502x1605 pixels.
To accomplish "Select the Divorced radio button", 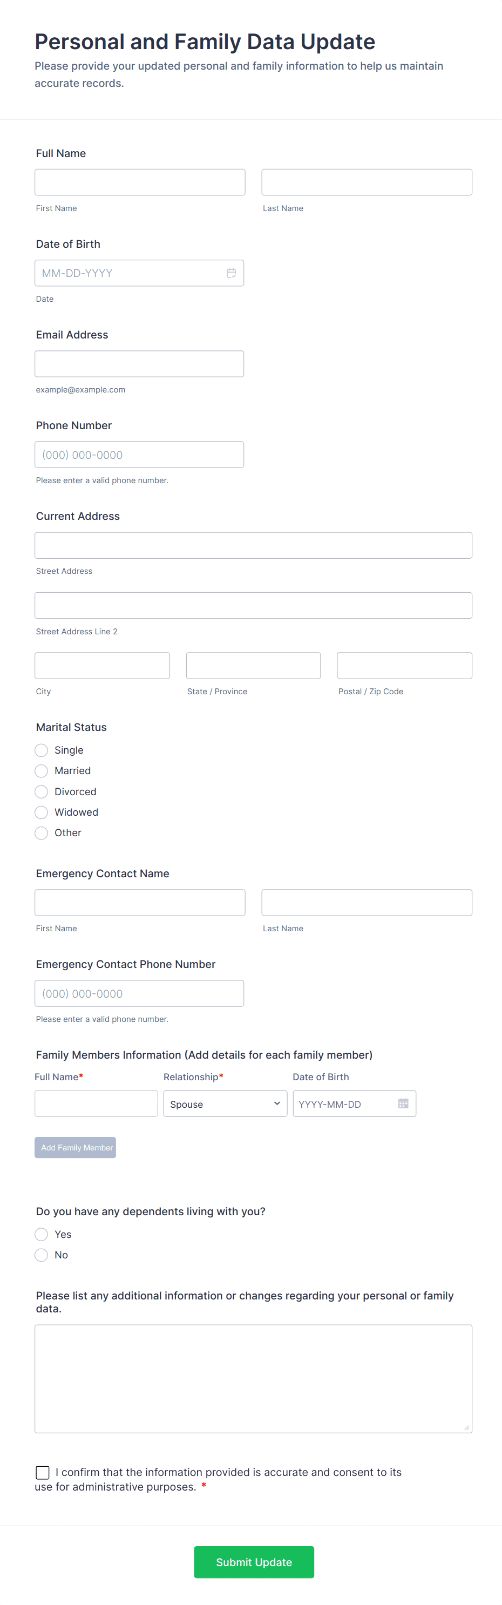I will point(41,791).
